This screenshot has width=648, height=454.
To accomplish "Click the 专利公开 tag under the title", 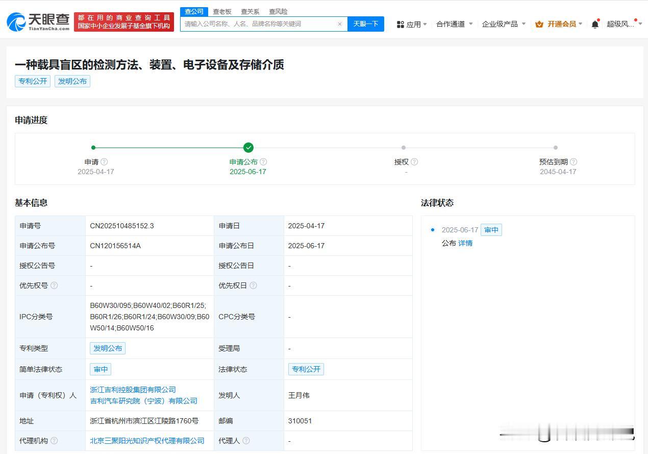I will point(33,81).
